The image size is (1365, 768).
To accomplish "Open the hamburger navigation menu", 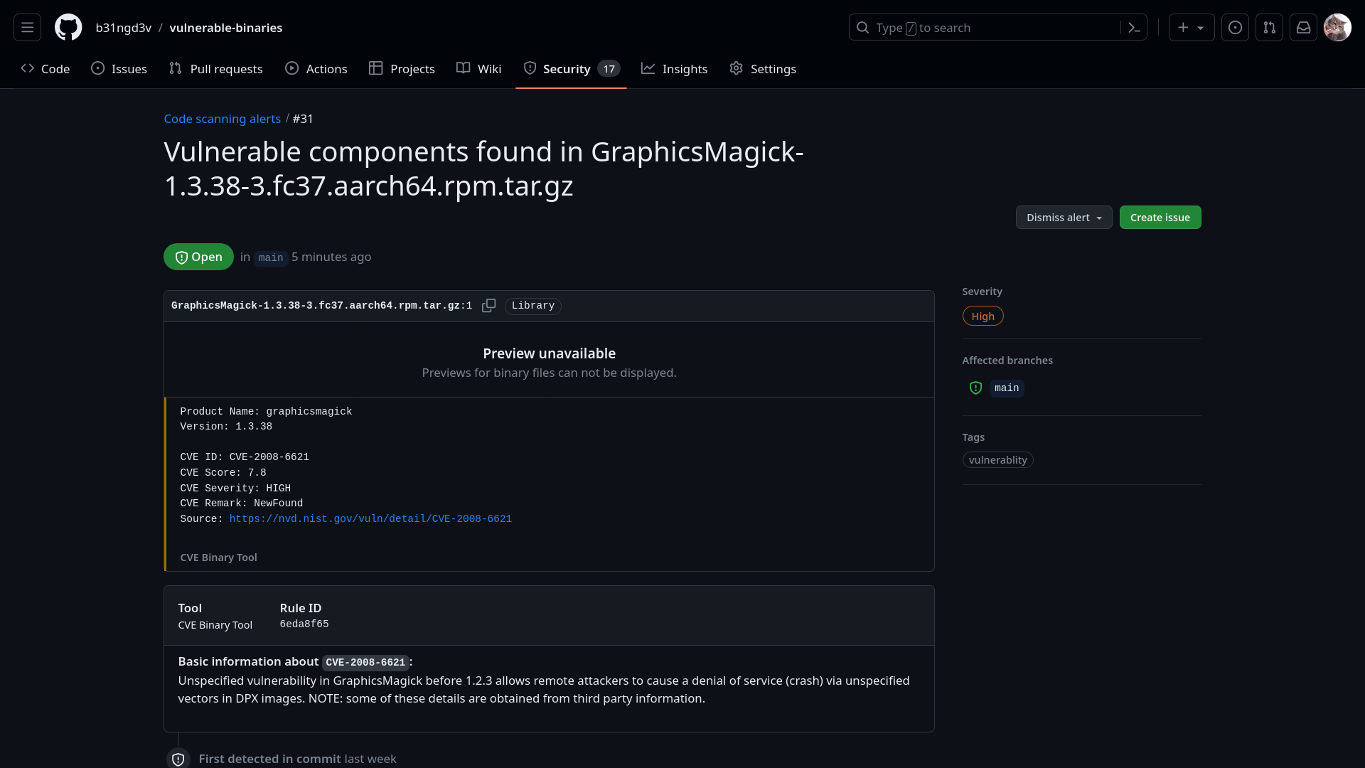I will click(x=27, y=28).
